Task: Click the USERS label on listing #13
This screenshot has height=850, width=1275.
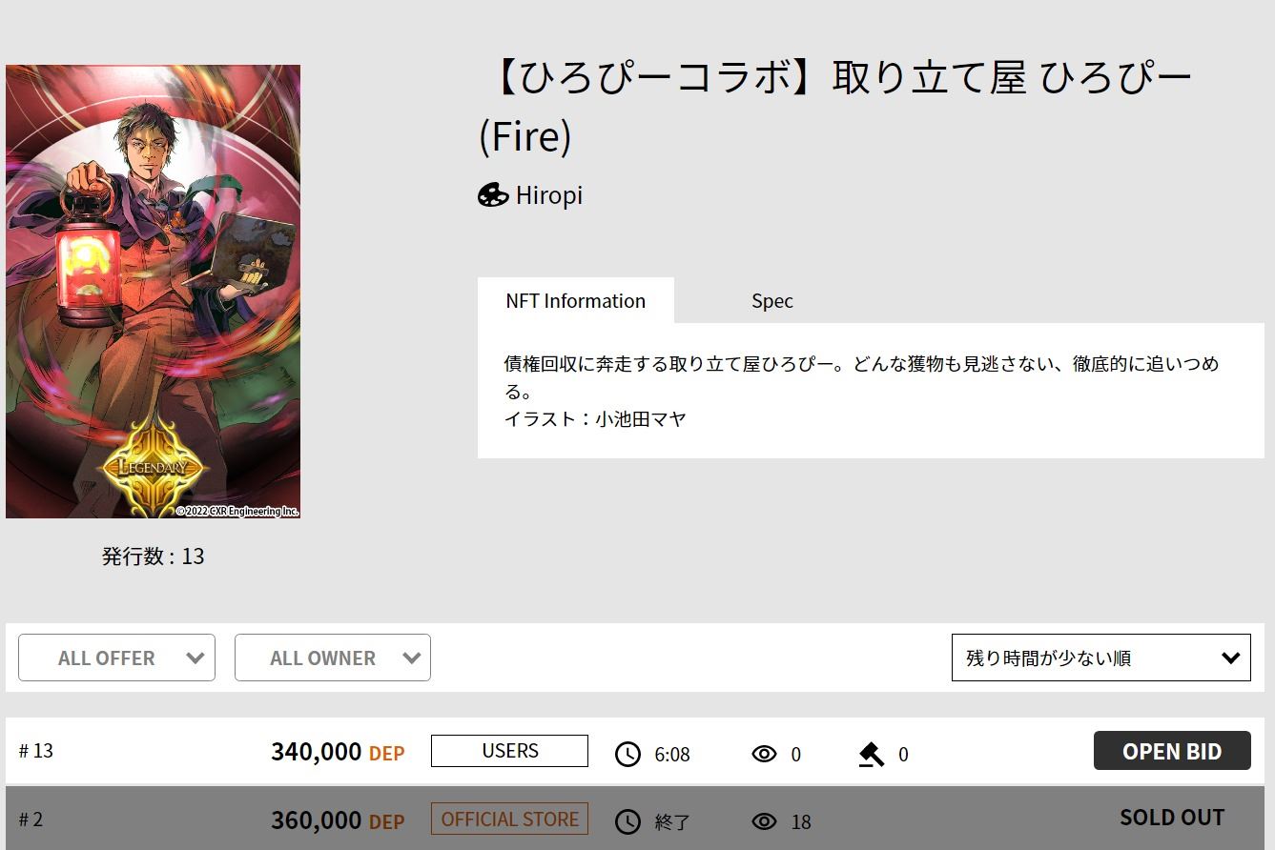Action: tap(508, 751)
